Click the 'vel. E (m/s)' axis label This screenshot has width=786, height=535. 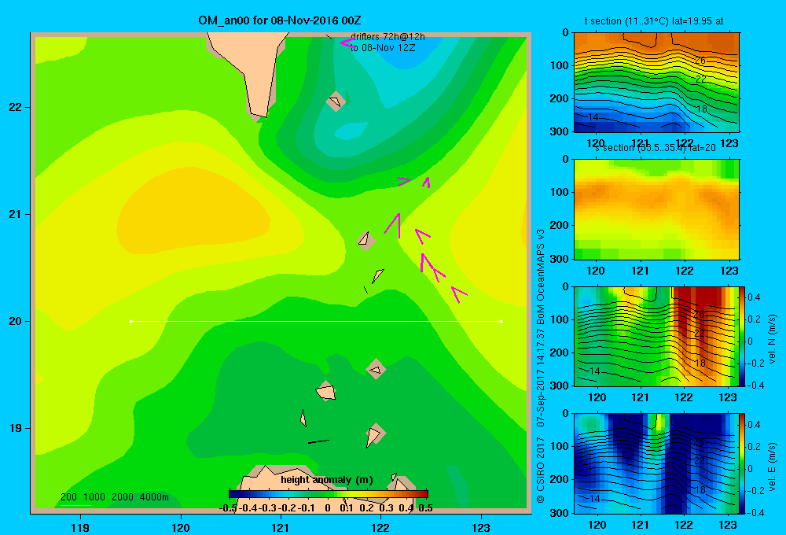click(x=772, y=467)
